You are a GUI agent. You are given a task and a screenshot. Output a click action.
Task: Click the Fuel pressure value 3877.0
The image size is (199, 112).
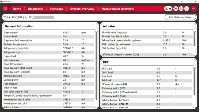(67, 84)
